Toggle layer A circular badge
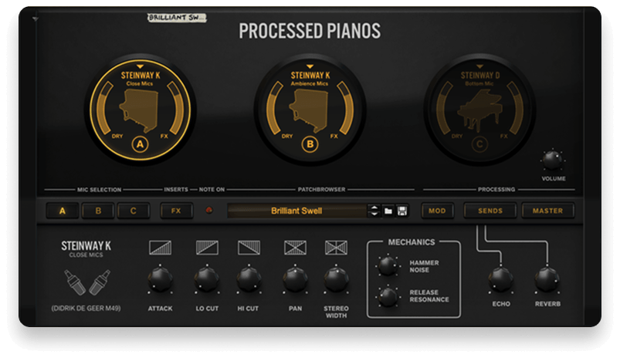The height and width of the screenshot is (358, 620). click(x=140, y=144)
